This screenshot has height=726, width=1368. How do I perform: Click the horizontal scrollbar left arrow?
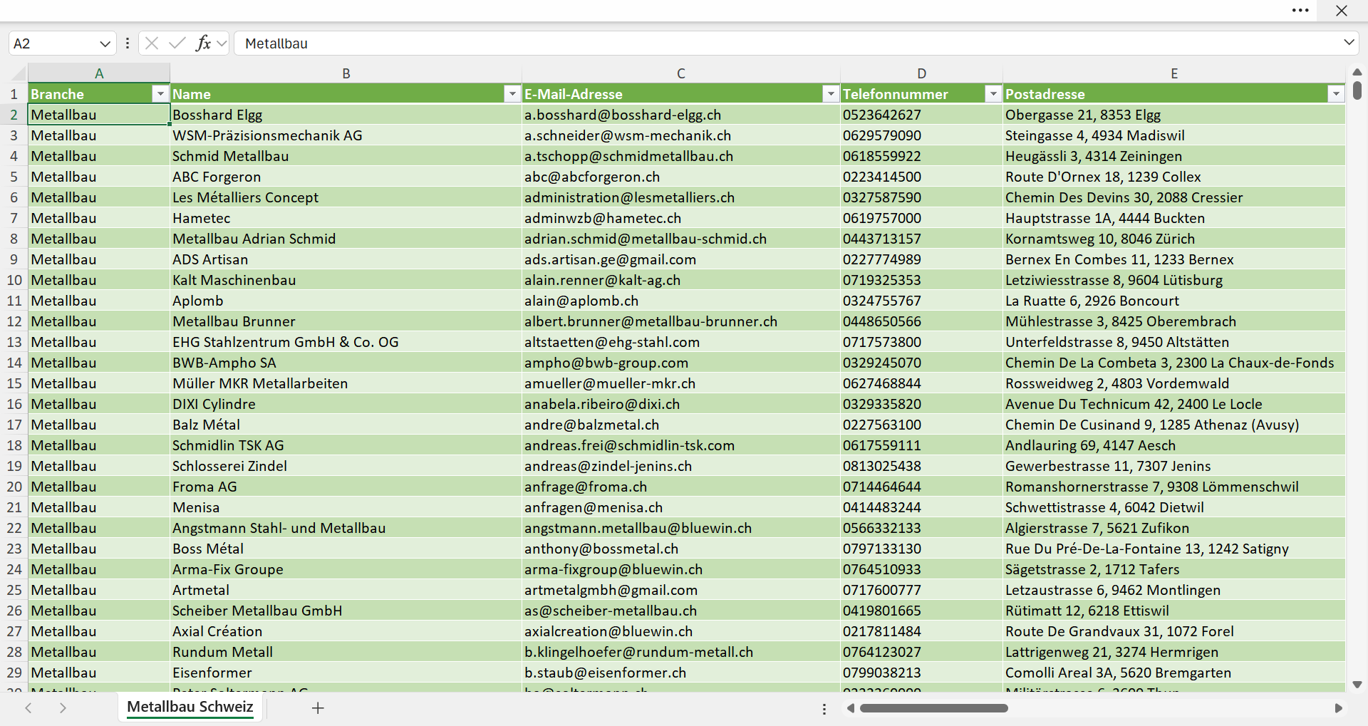851,708
